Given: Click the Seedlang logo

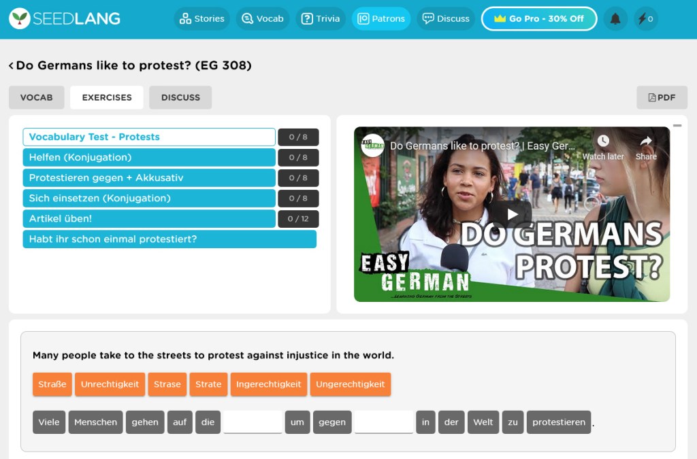Looking at the screenshot, I should (65, 19).
